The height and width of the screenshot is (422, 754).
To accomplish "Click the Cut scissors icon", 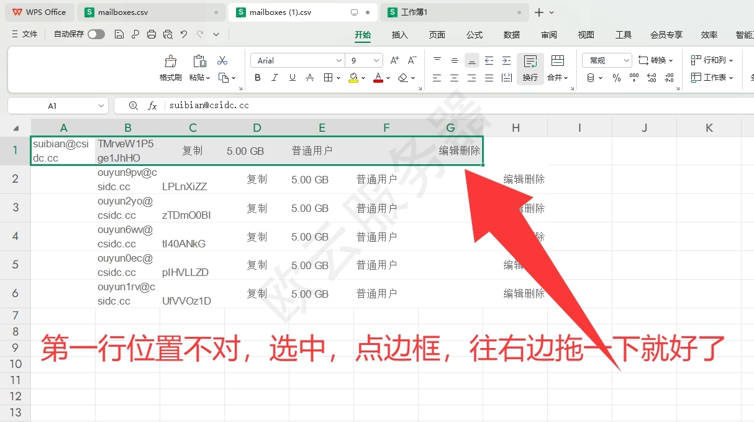I will 222,60.
